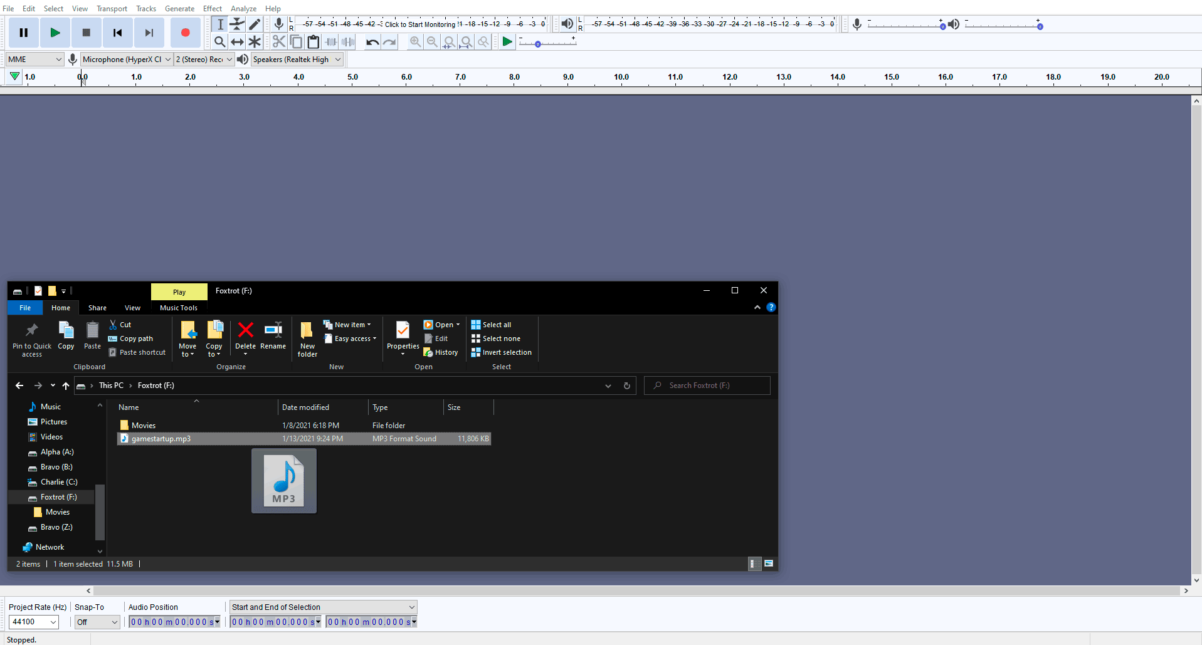Click the Zoom Toggle icon
Image resolution: width=1202 pixels, height=645 pixels.
(x=483, y=41)
